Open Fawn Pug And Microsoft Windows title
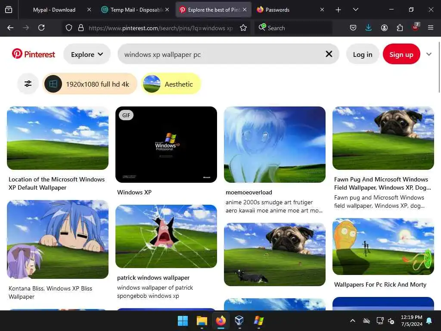441x331 pixels. tap(382, 184)
